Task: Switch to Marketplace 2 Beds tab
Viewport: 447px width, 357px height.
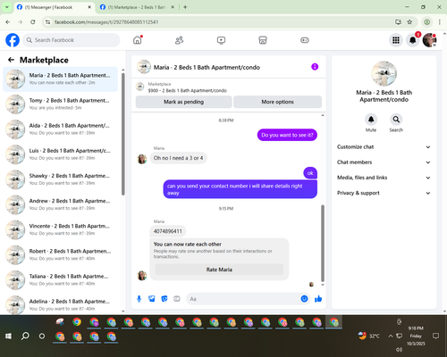Action: 137,7
